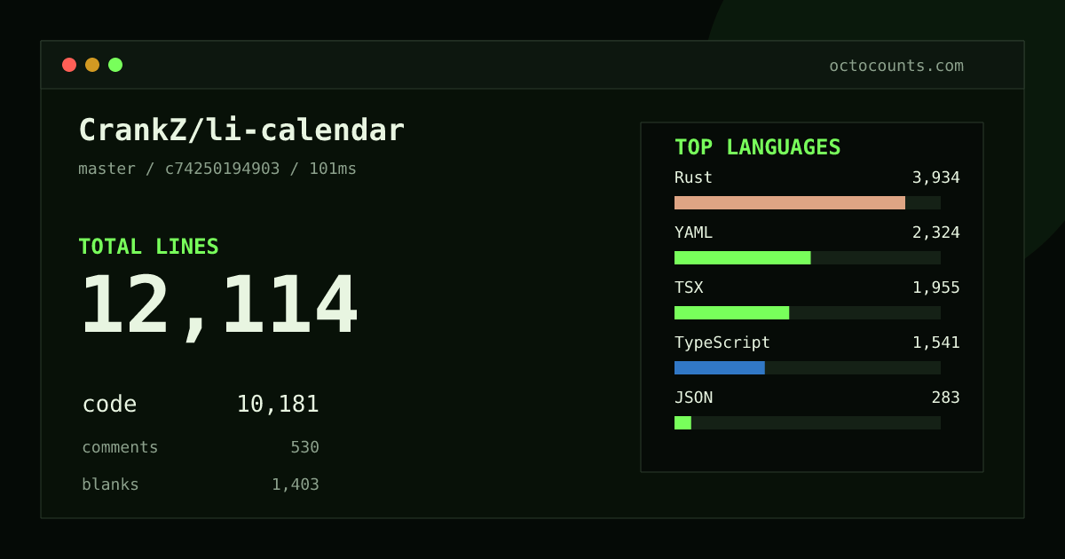Click the Rust progress bar
Viewport: 1065px width, 559px height.
[808, 203]
